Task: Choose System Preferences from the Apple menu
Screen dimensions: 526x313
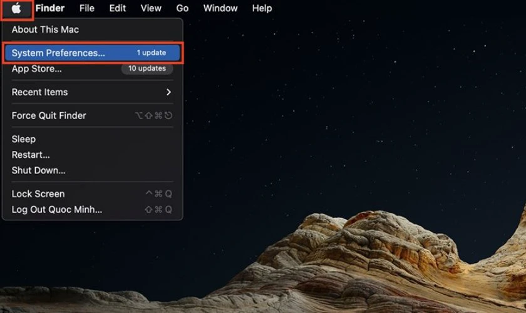Action: click(58, 53)
